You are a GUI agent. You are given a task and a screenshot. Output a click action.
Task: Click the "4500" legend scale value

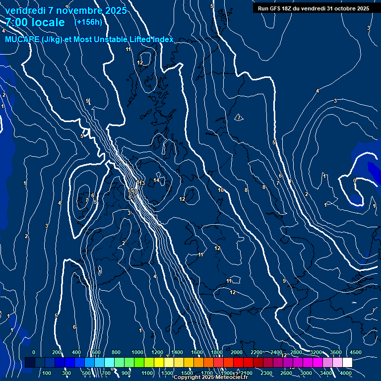pos(356,352)
